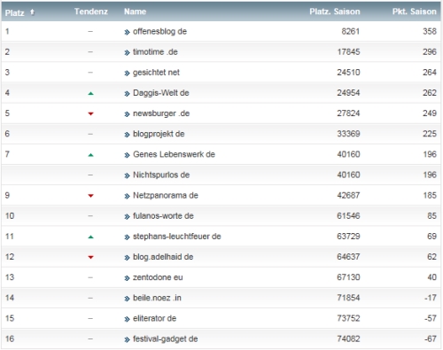Open the timotime .de link
The image size is (443, 350).
(x=155, y=52)
